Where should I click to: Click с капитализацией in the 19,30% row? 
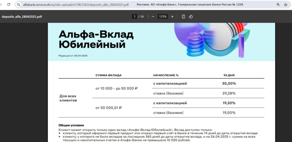tap(170, 103)
